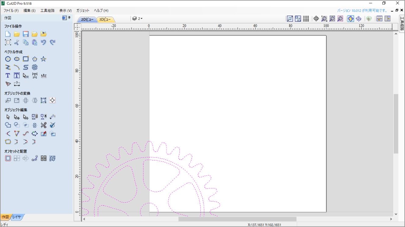This screenshot has height=227, width=405.
Task: Click the Draw Star tool
Action: [44, 59]
